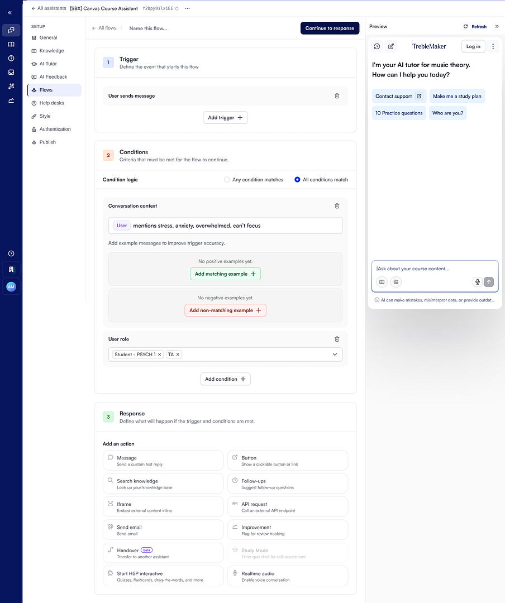The height and width of the screenshot is (603, 505).
Task: Expand the User role dropdown
Action: 335,355
